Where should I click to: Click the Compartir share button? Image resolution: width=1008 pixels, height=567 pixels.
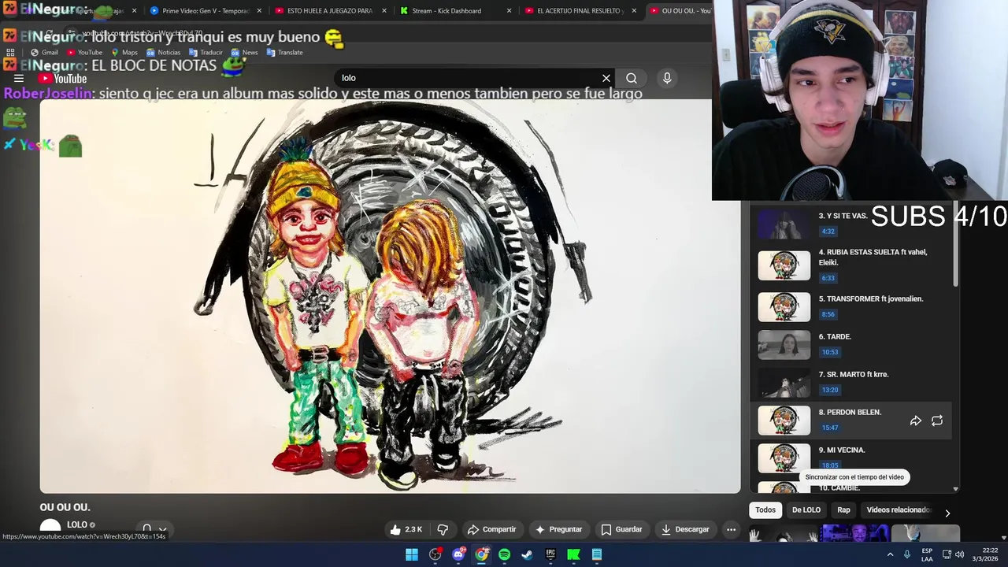(491, 529)
